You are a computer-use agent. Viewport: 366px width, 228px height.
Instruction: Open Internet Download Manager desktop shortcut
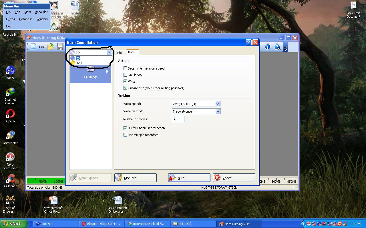click(10, 96)
